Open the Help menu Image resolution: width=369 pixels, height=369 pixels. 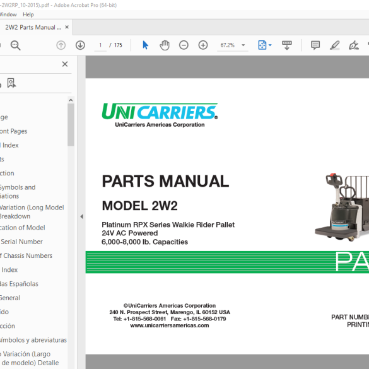pyautogui.click(x=28, y=15)
